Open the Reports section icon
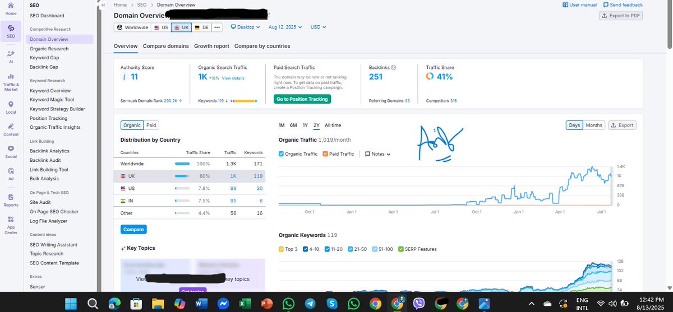Screen dimensions: 673x312 11,197
